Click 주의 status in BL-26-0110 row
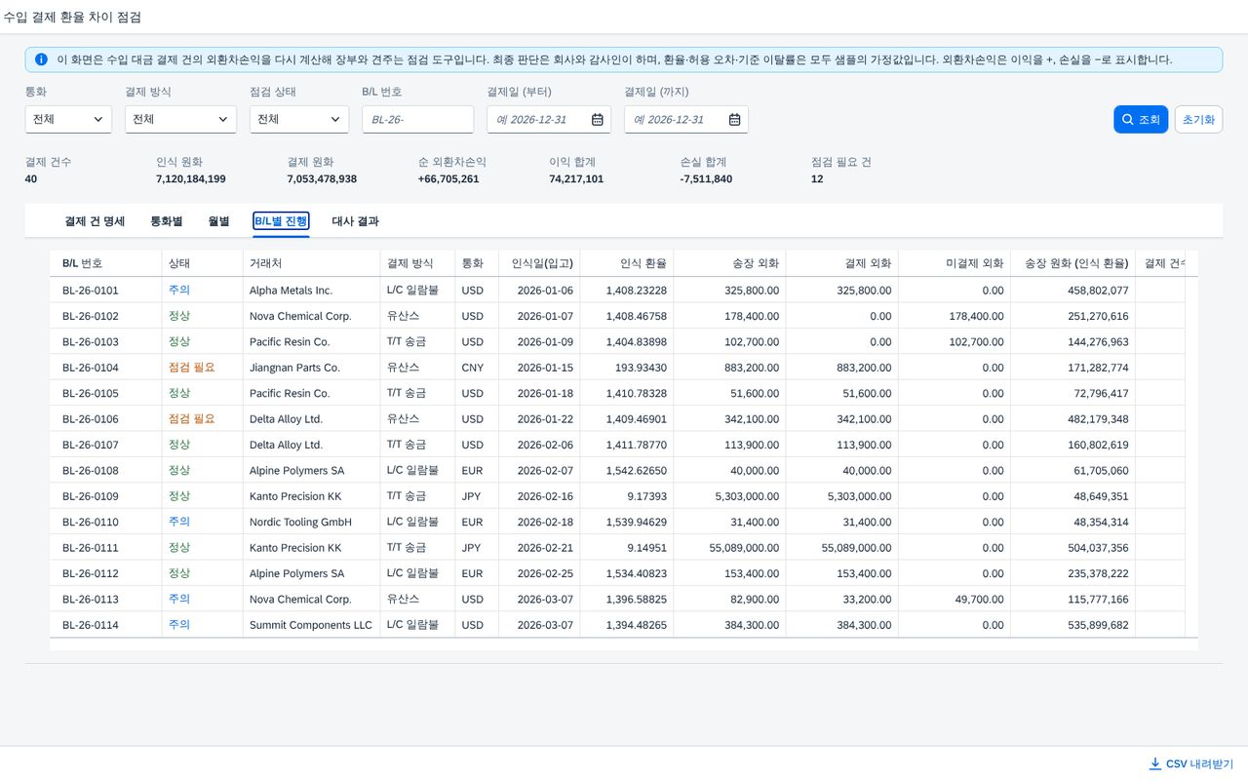1248x780 pixels. (x=179, y=522)
